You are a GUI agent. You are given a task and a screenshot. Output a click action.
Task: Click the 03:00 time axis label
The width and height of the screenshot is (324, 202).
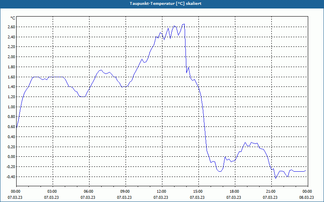53,191
